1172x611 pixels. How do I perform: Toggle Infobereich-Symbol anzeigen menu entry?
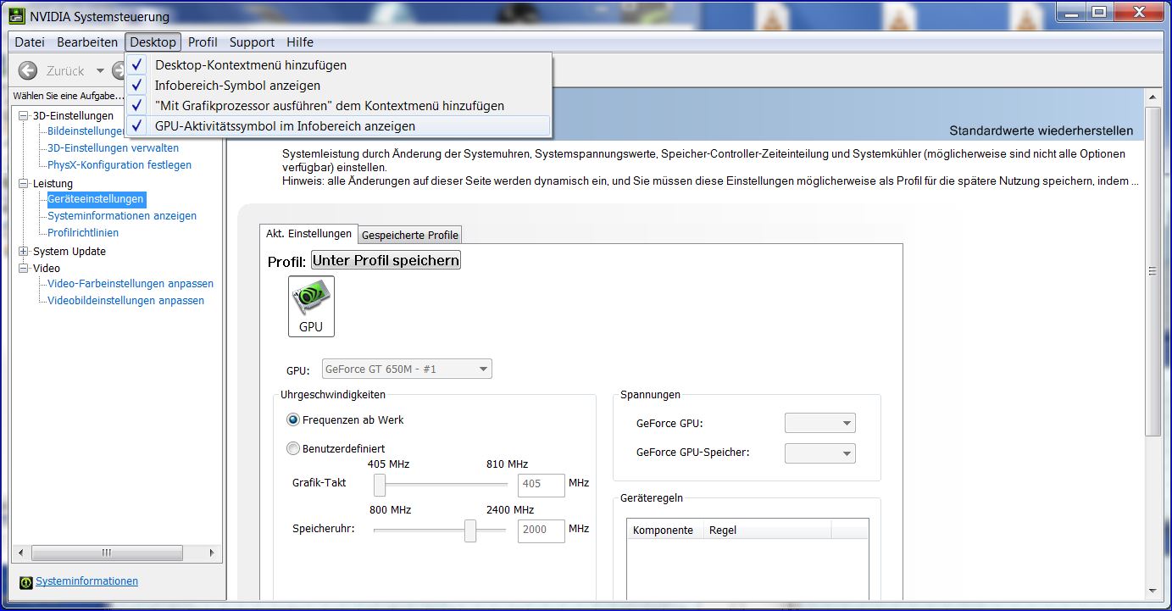(x=338, y=85)
